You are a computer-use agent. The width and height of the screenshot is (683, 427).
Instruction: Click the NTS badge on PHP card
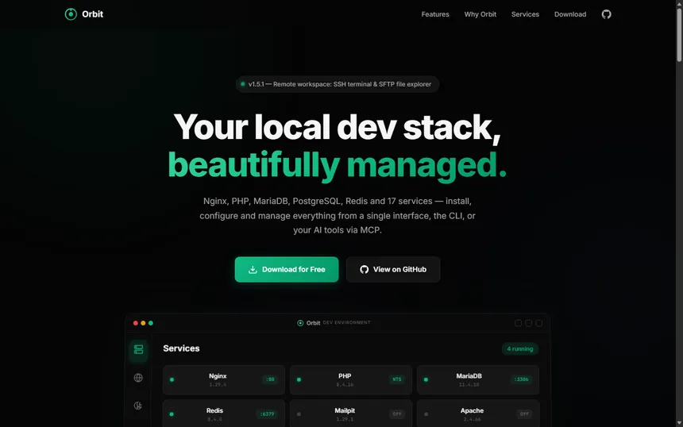click(397, 379)
